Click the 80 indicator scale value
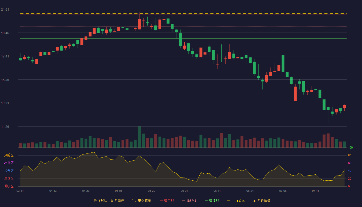 (350, 155)
